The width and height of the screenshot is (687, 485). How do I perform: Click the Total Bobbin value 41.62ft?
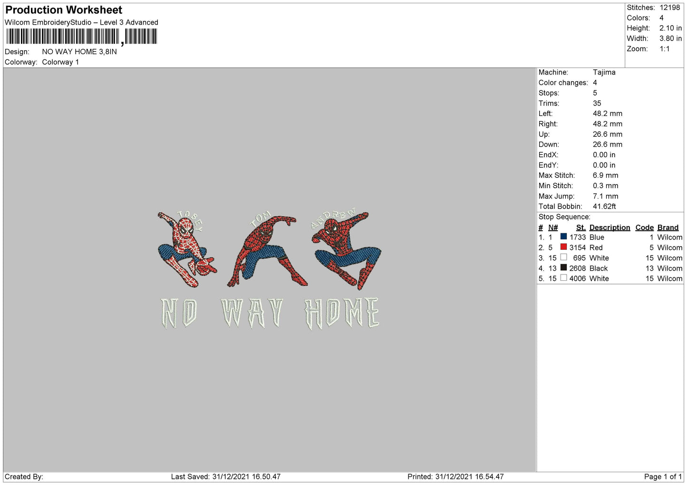tap(604, 207)
